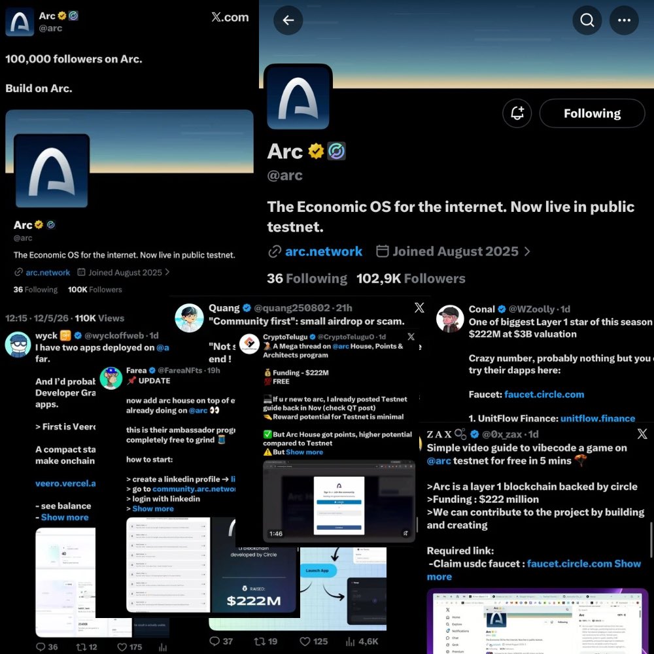Screen dimensions: 654x654
Task: Open search via magnifier icon
Action: (587, 20)
